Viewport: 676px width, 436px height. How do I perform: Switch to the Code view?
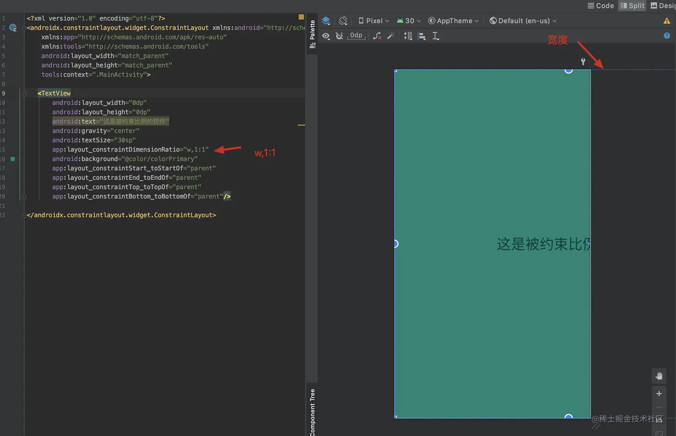(600, 5)
